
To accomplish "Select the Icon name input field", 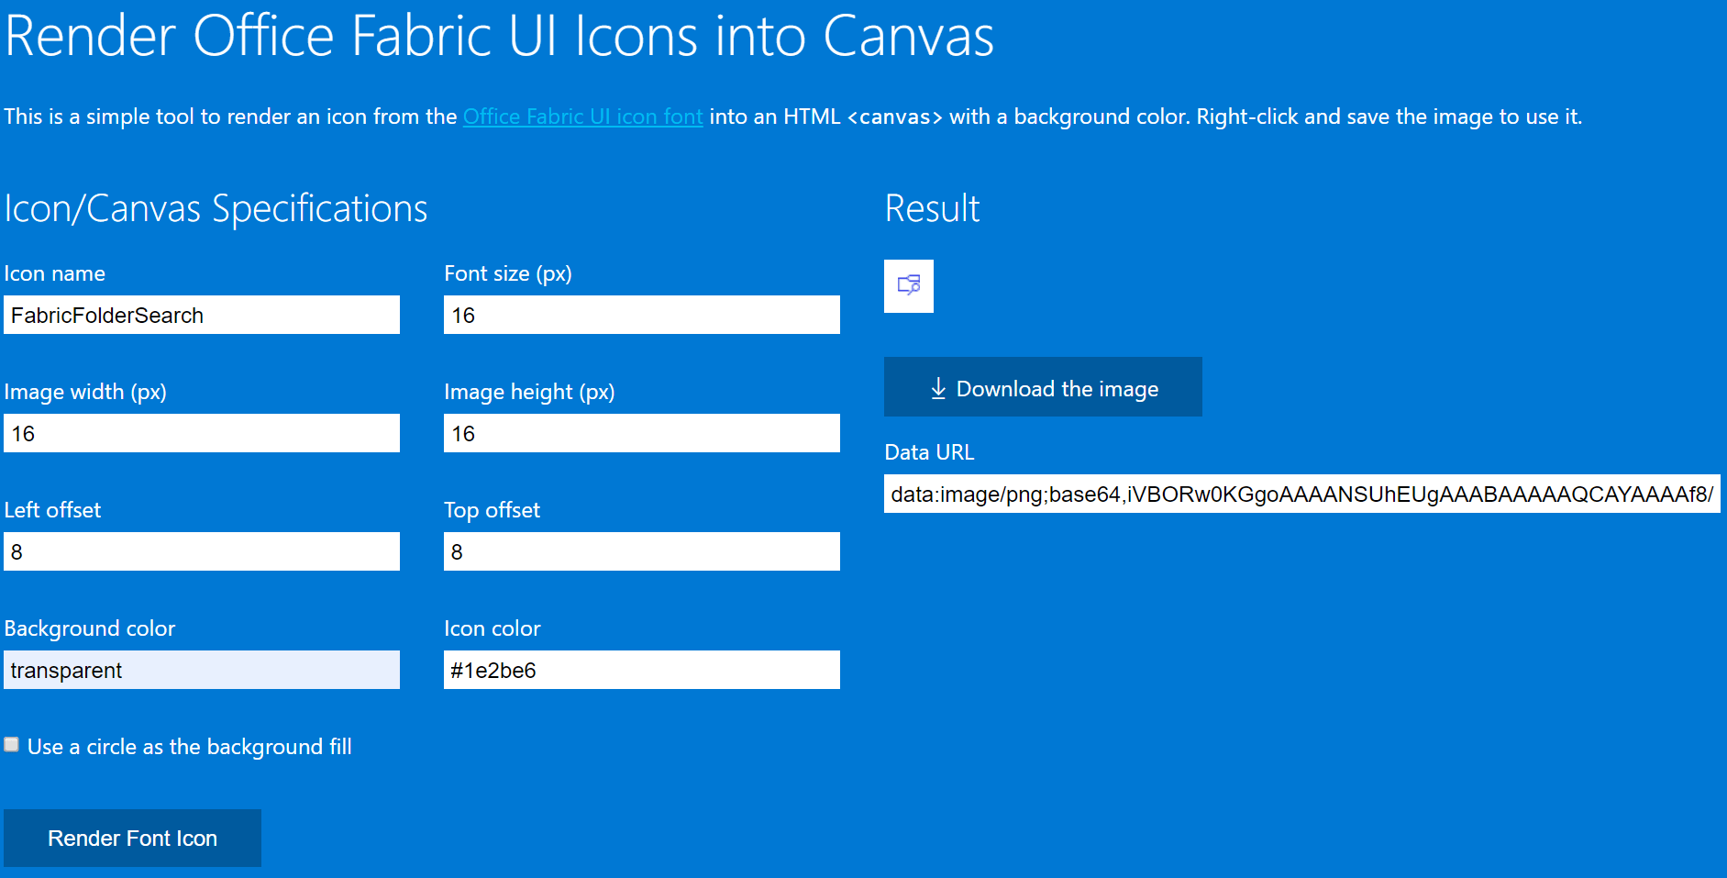I will pyautogui.click(x=201, y=315).
